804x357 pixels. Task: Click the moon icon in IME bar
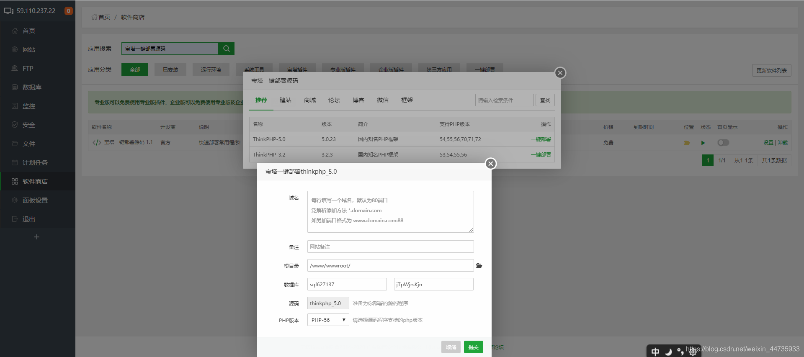[x=668, y=352]
